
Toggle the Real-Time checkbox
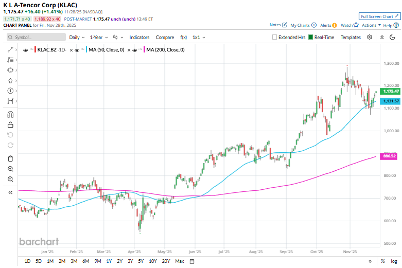[x=311, y=38]
